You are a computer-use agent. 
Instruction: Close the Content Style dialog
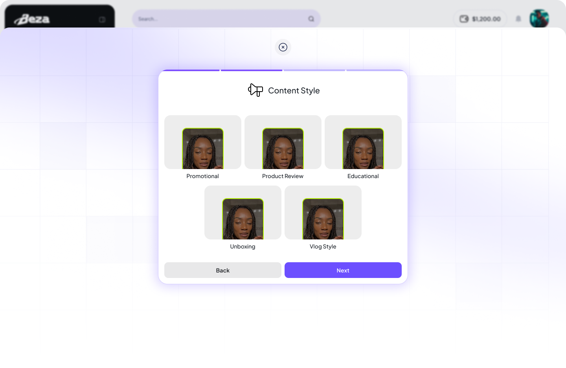point(283,47)
